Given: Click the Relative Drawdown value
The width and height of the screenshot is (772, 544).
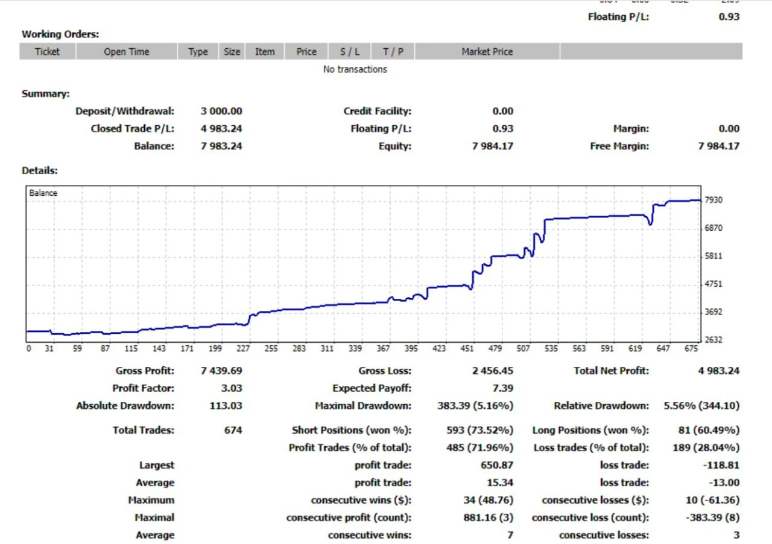Looking at the screenshot, I should (701, 405).
